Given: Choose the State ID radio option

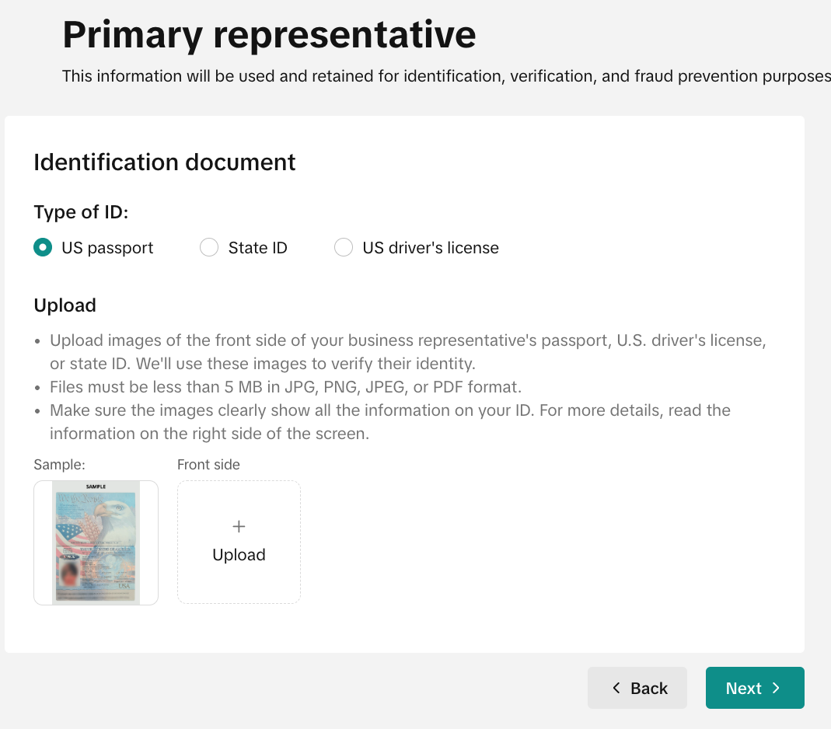Looking at the screenshot, I should pyautogui.click(x=209, y=247).
